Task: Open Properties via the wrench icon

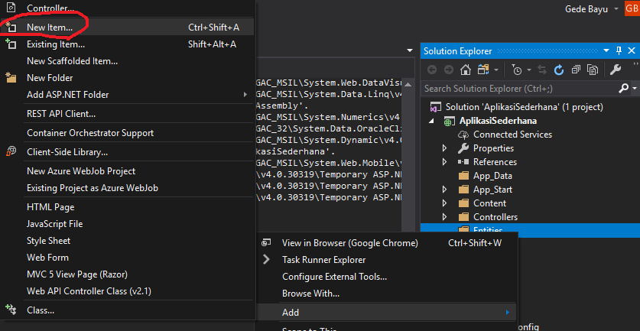Action: pos(616,70)
